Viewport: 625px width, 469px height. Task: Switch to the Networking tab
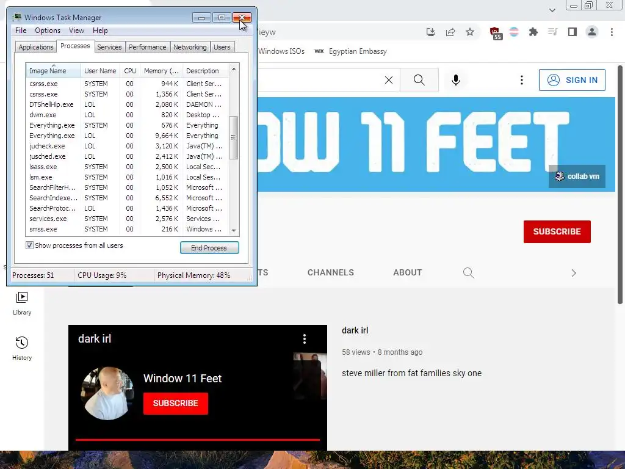tap(190, 47)
